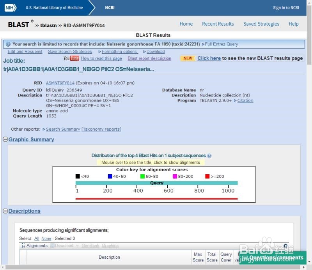Click U.S. National Library of Medicine
The height and width of the screenshot is (270, 312).
54,8
